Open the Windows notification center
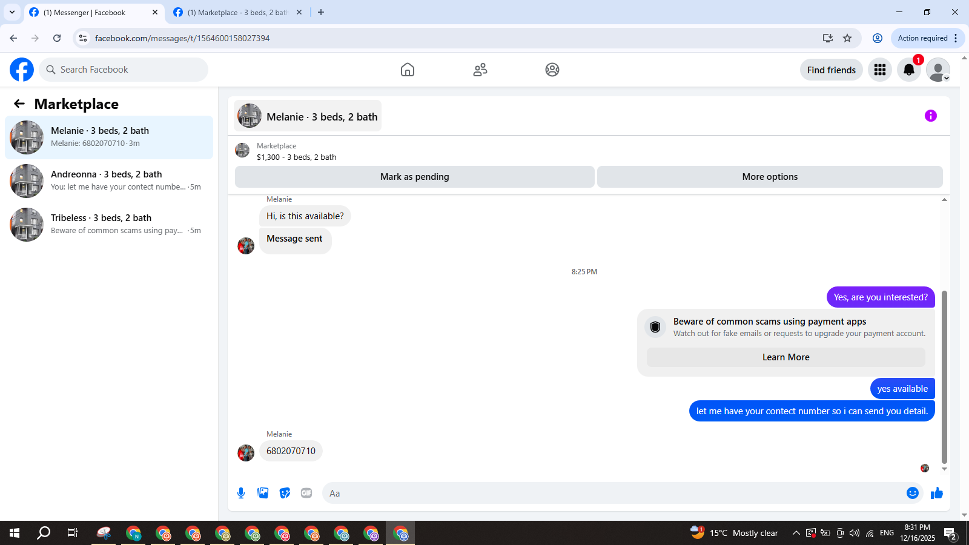Image resolution: width=969 pixels, height=545 pixels. [x=950, y=533]
